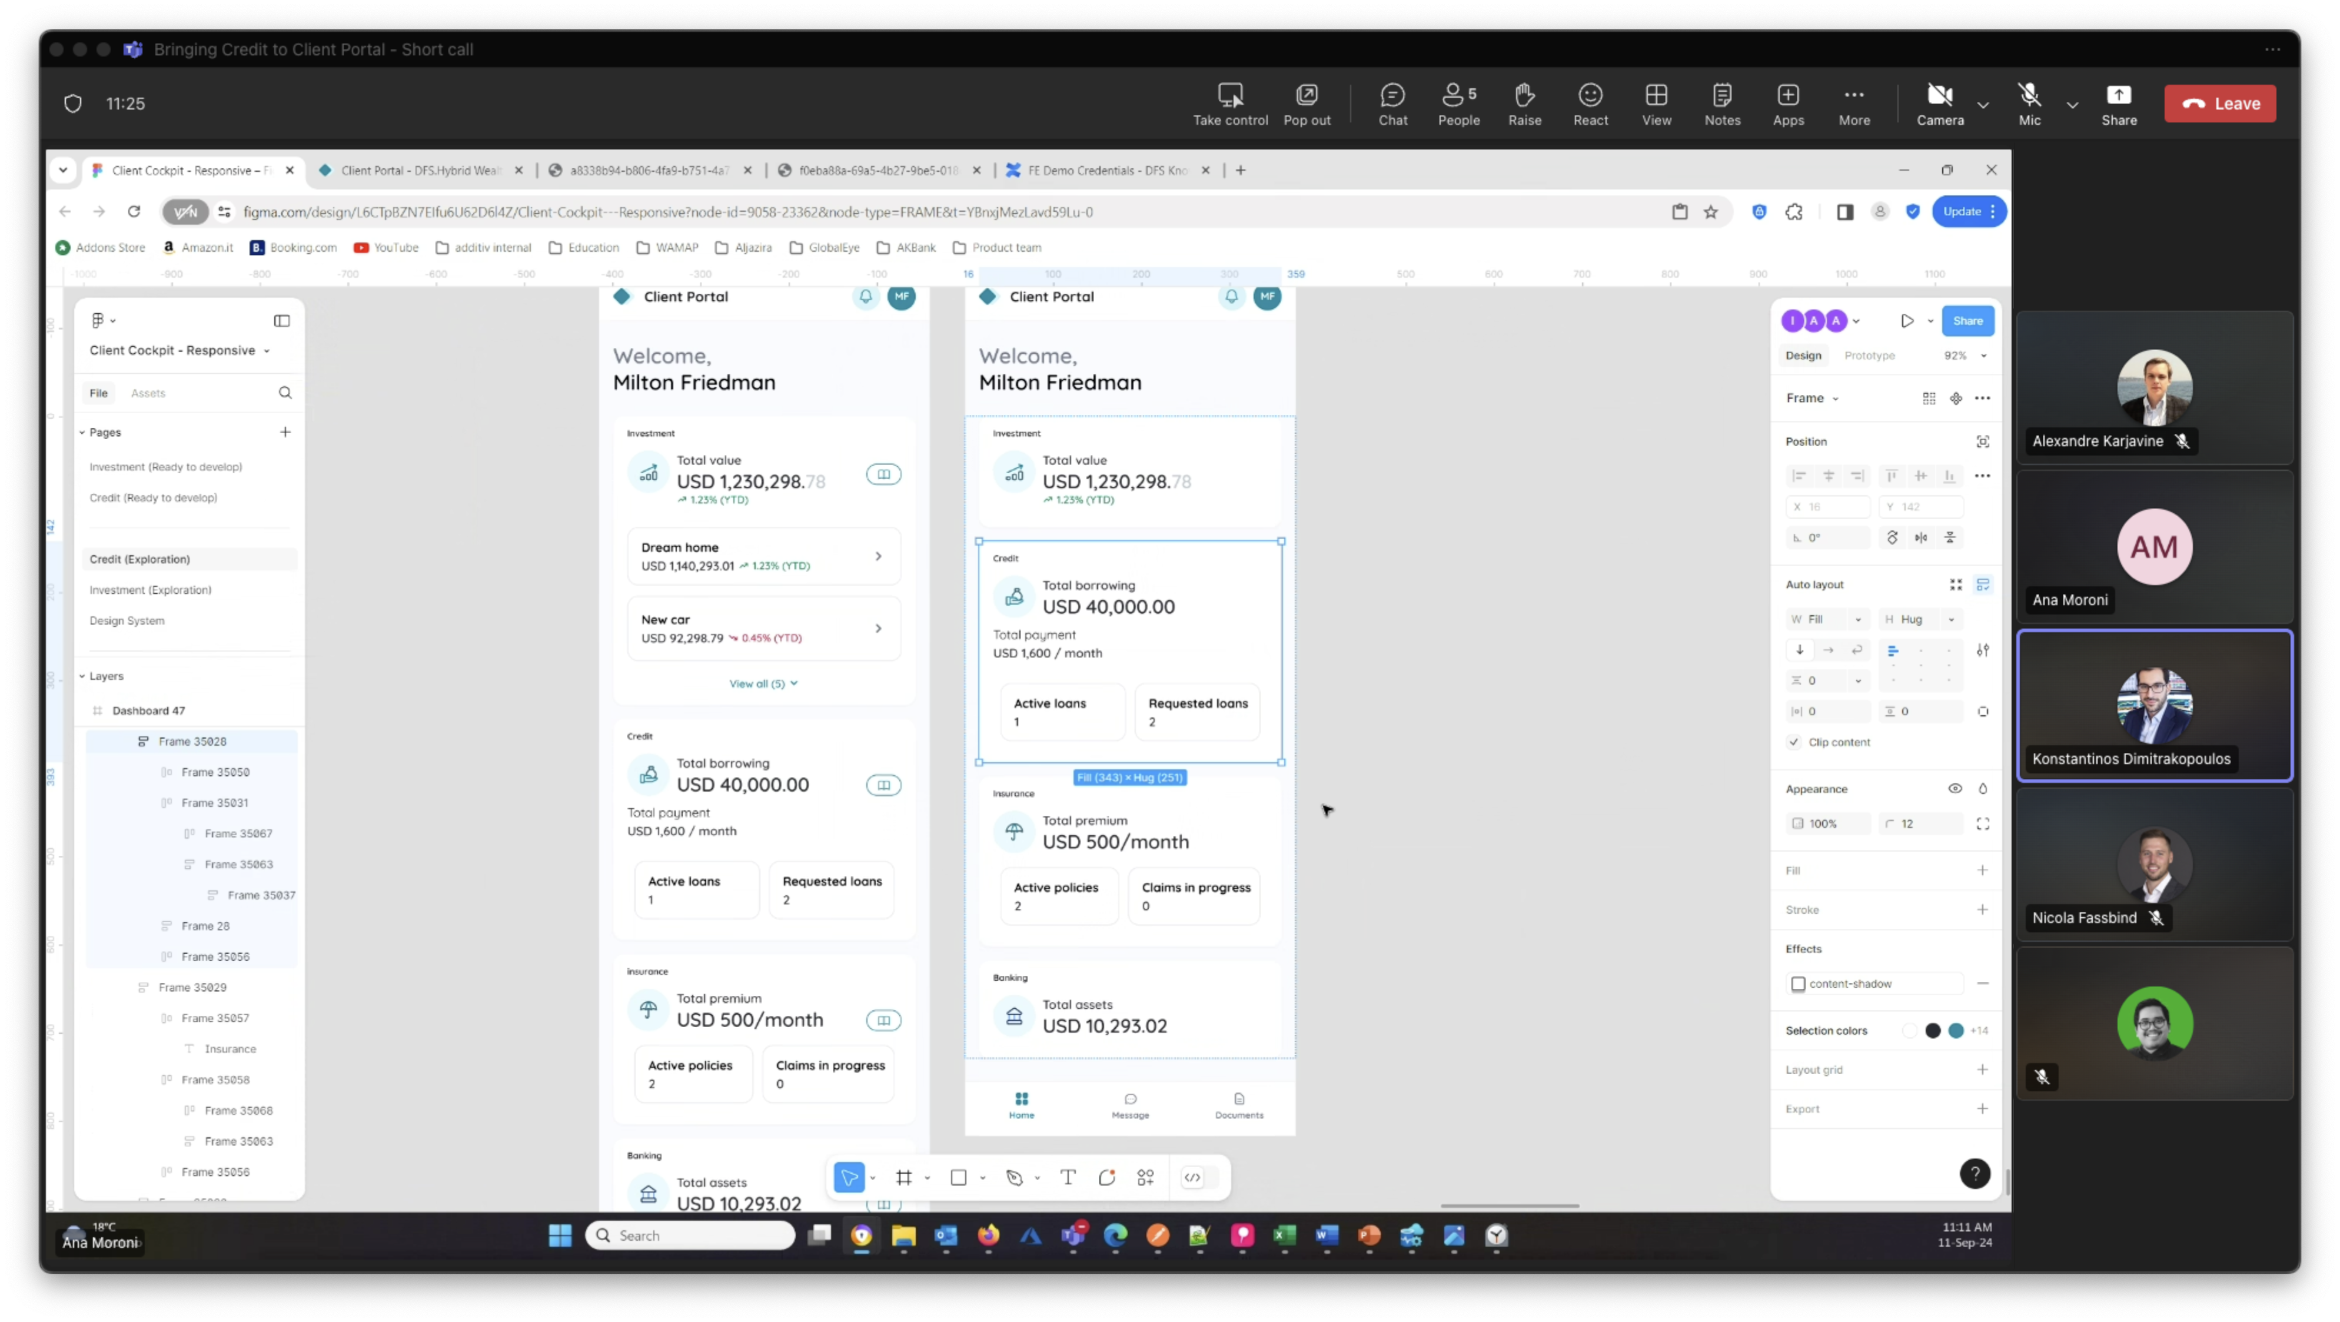Open the Windows Start button
The height and width of the screenshot is (1322, 2340).
560,1235
